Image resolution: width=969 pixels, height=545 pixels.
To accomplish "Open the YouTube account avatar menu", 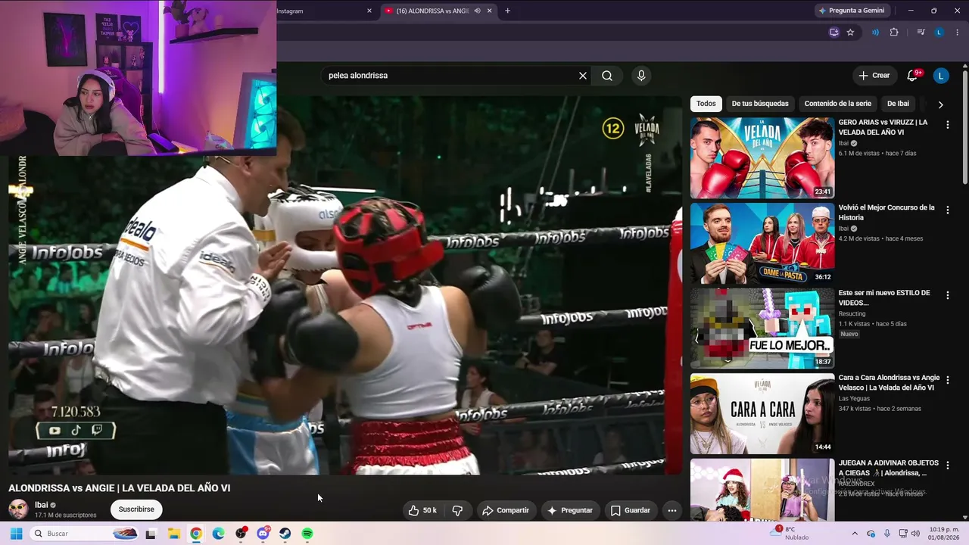I will point(941,76).
